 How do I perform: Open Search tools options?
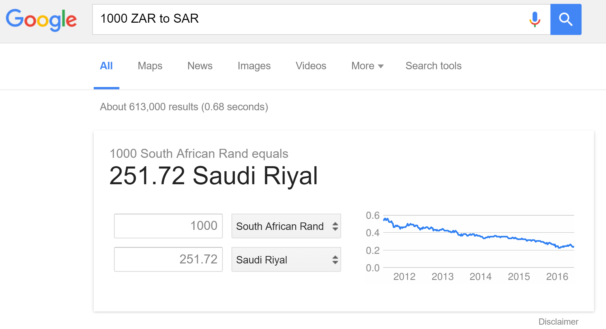[433, 66]
